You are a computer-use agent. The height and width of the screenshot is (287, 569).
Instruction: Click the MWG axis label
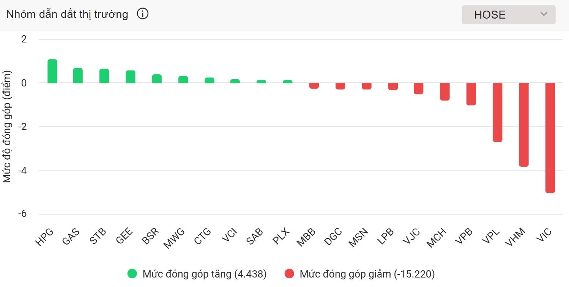coord(175,237)
